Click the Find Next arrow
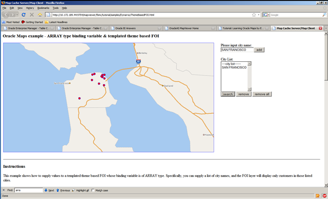Image resolution: width=328 pixels, height=199 pixels. tap(49, 190)
